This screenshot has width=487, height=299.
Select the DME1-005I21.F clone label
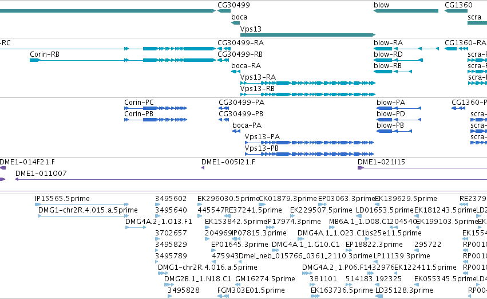[x=228, y=162]
